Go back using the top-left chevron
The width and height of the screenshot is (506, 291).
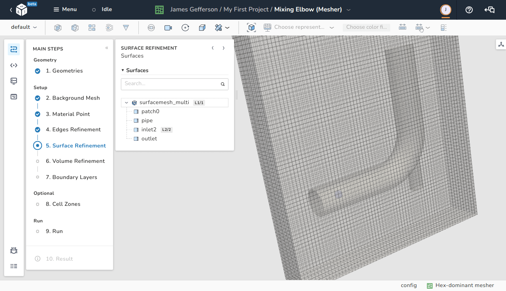(x=11, y=10)
